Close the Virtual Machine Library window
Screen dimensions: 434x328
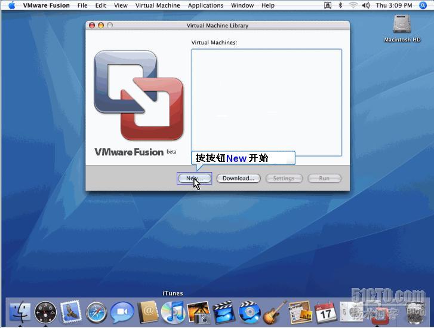(92, 26)
